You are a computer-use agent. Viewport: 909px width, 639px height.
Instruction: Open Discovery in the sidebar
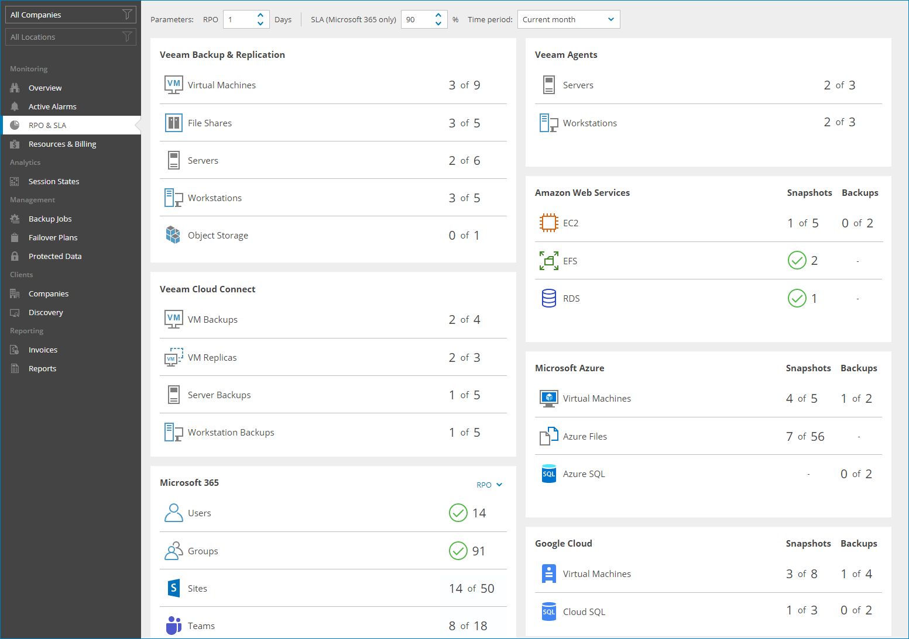point(71,312)
